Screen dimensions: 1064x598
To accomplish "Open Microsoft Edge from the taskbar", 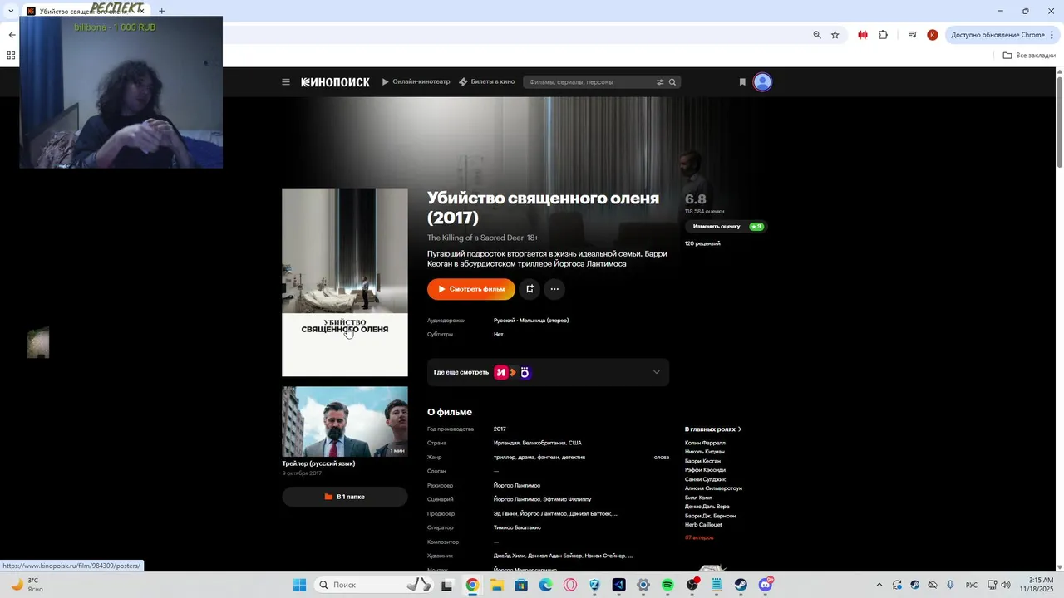I will click(545, 585).
